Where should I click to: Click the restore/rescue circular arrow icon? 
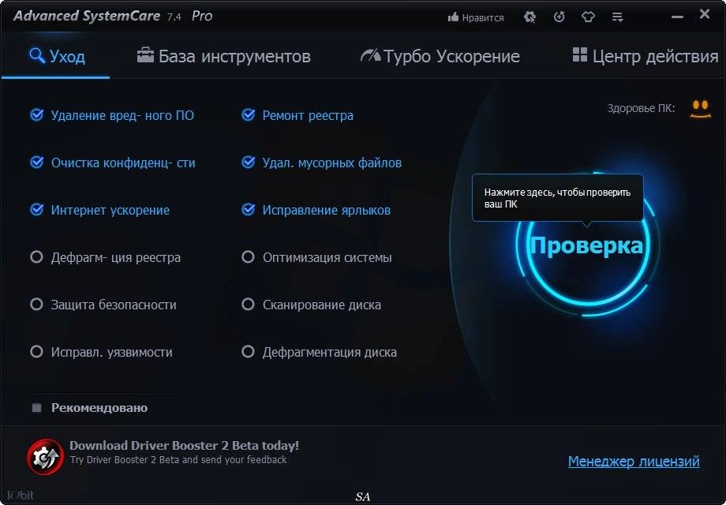pyautogui.click(x=559, y=17)
